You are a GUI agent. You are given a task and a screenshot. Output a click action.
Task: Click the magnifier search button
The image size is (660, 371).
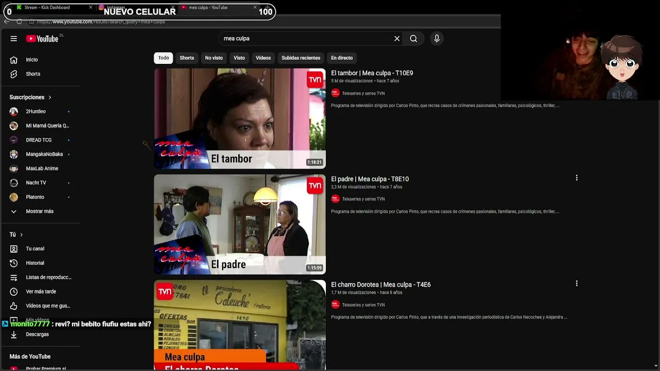[x=414, y=39]
